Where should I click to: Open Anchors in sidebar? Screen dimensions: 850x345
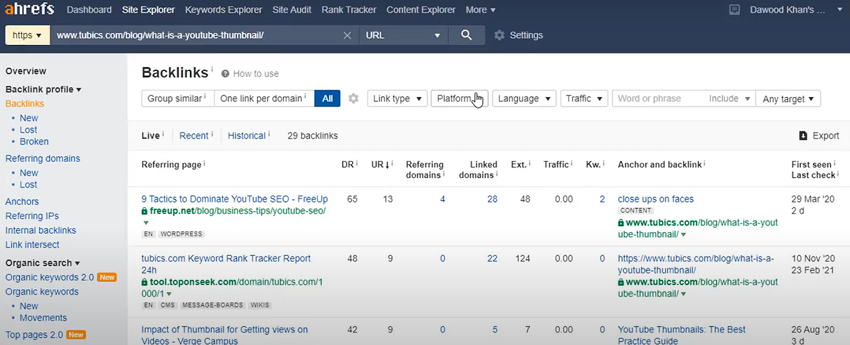(x=22, y=201)
